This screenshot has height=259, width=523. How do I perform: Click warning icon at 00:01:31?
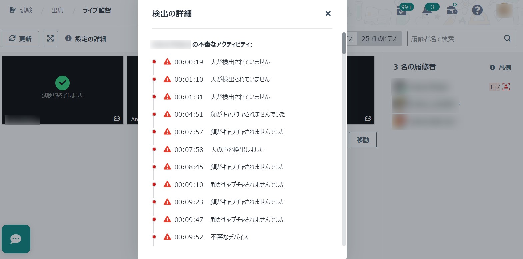click(167, 97)
